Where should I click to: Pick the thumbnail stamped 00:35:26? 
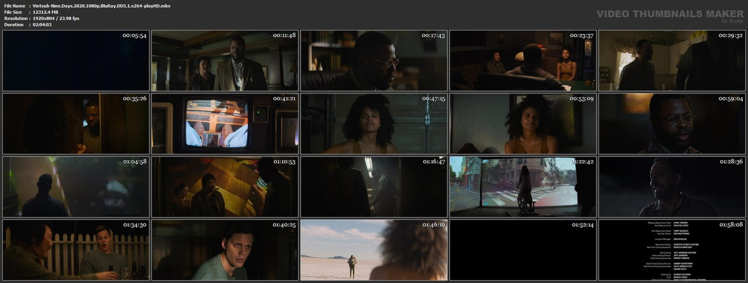[x=76, y=124]
